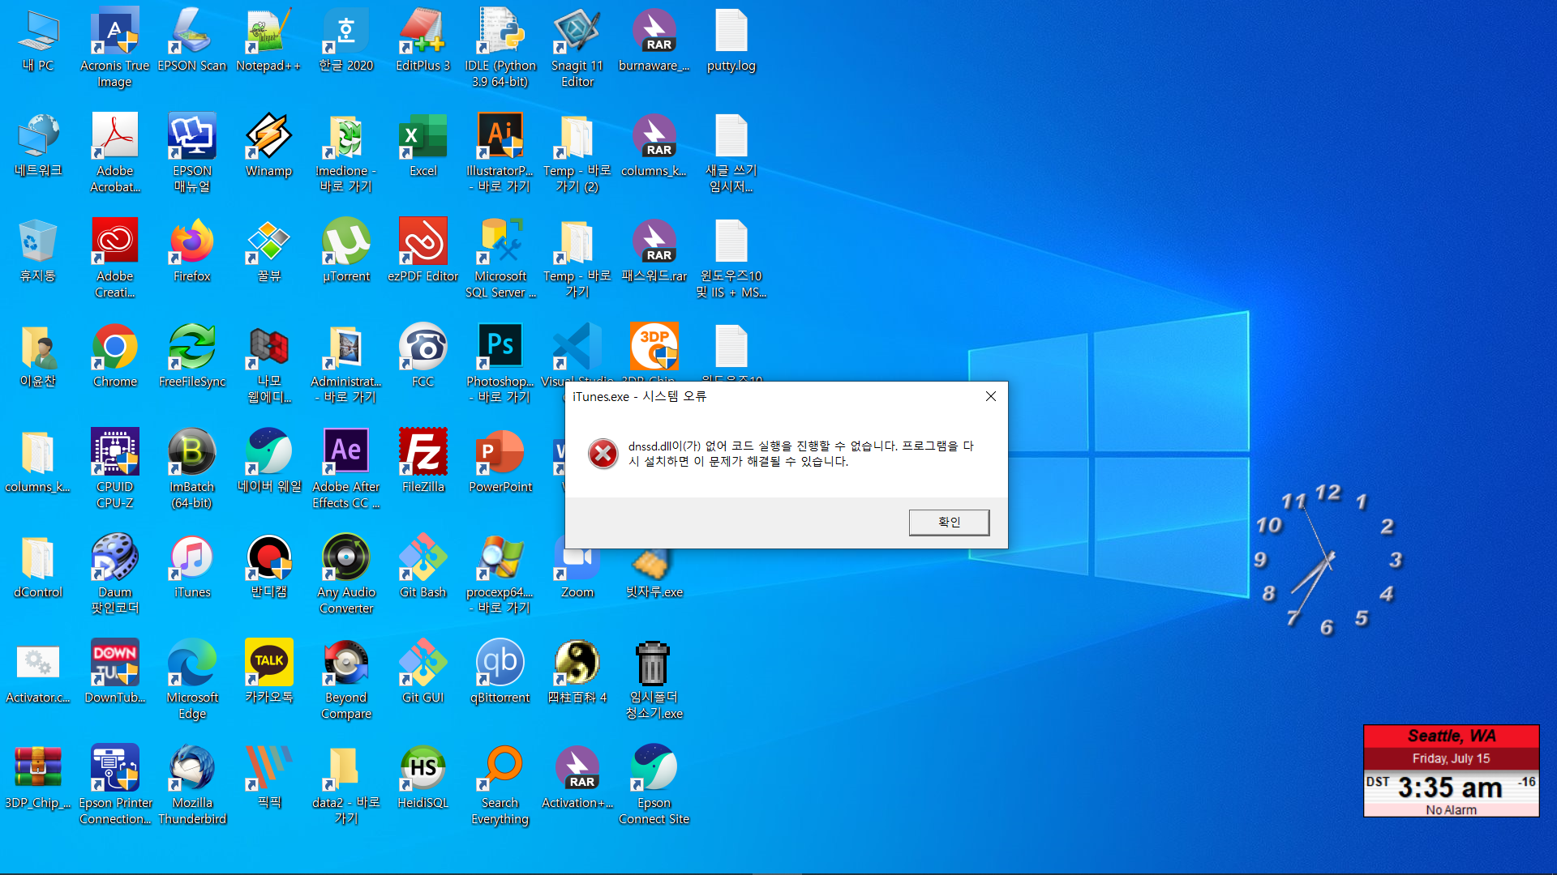
Task: Select the Acronis True Image icon
Action: [x=114, y=49]
